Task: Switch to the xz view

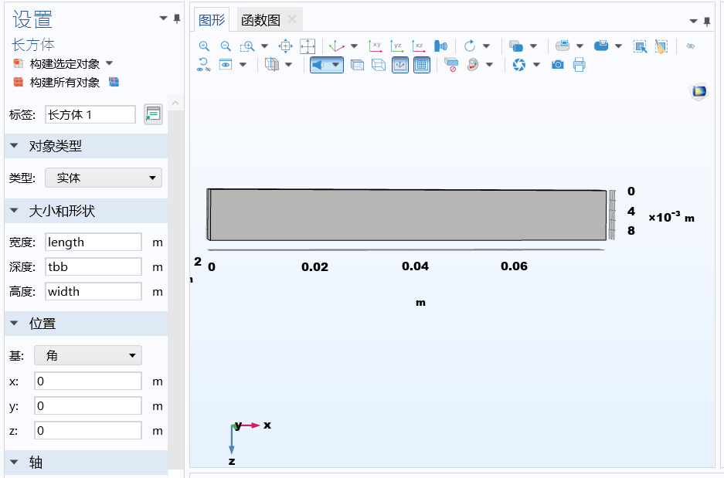Action: click(x=418, y=46)
